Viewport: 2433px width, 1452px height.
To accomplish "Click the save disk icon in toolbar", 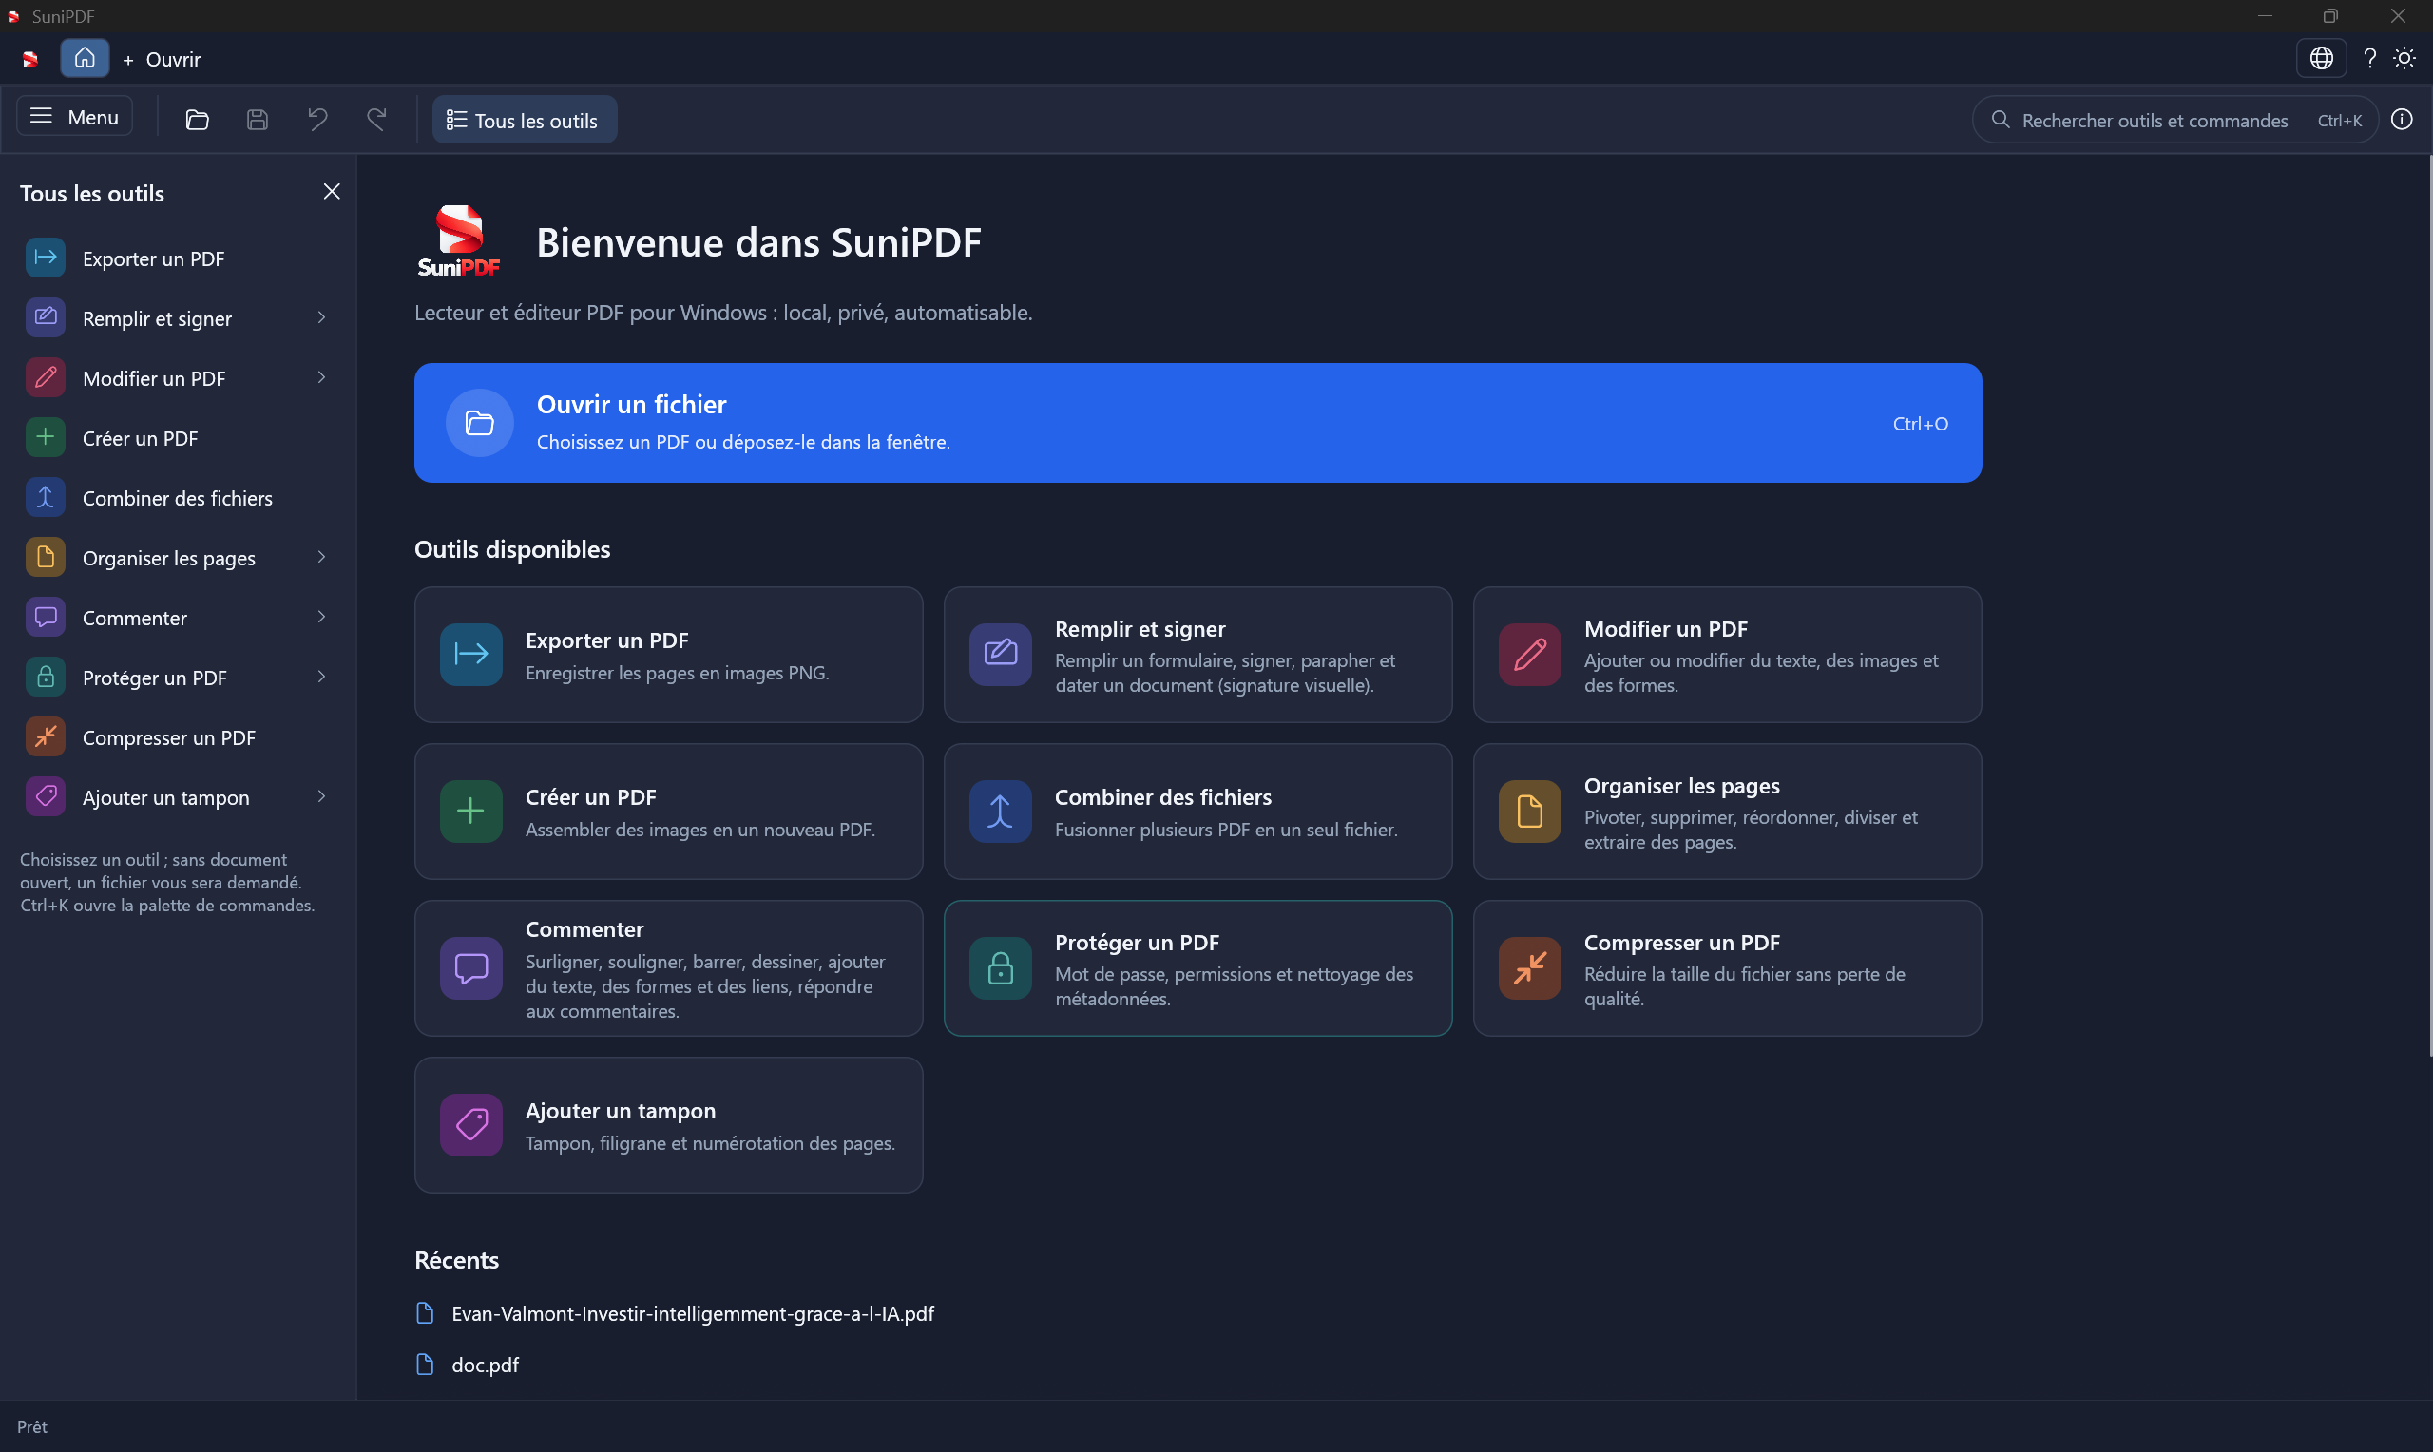I will tap(258, 120).
